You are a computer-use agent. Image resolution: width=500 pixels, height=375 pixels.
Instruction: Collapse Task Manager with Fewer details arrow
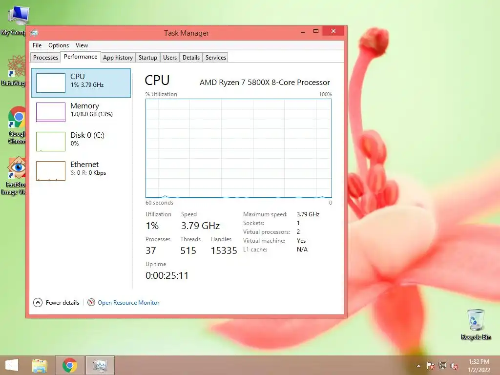[x=38, y=302]
